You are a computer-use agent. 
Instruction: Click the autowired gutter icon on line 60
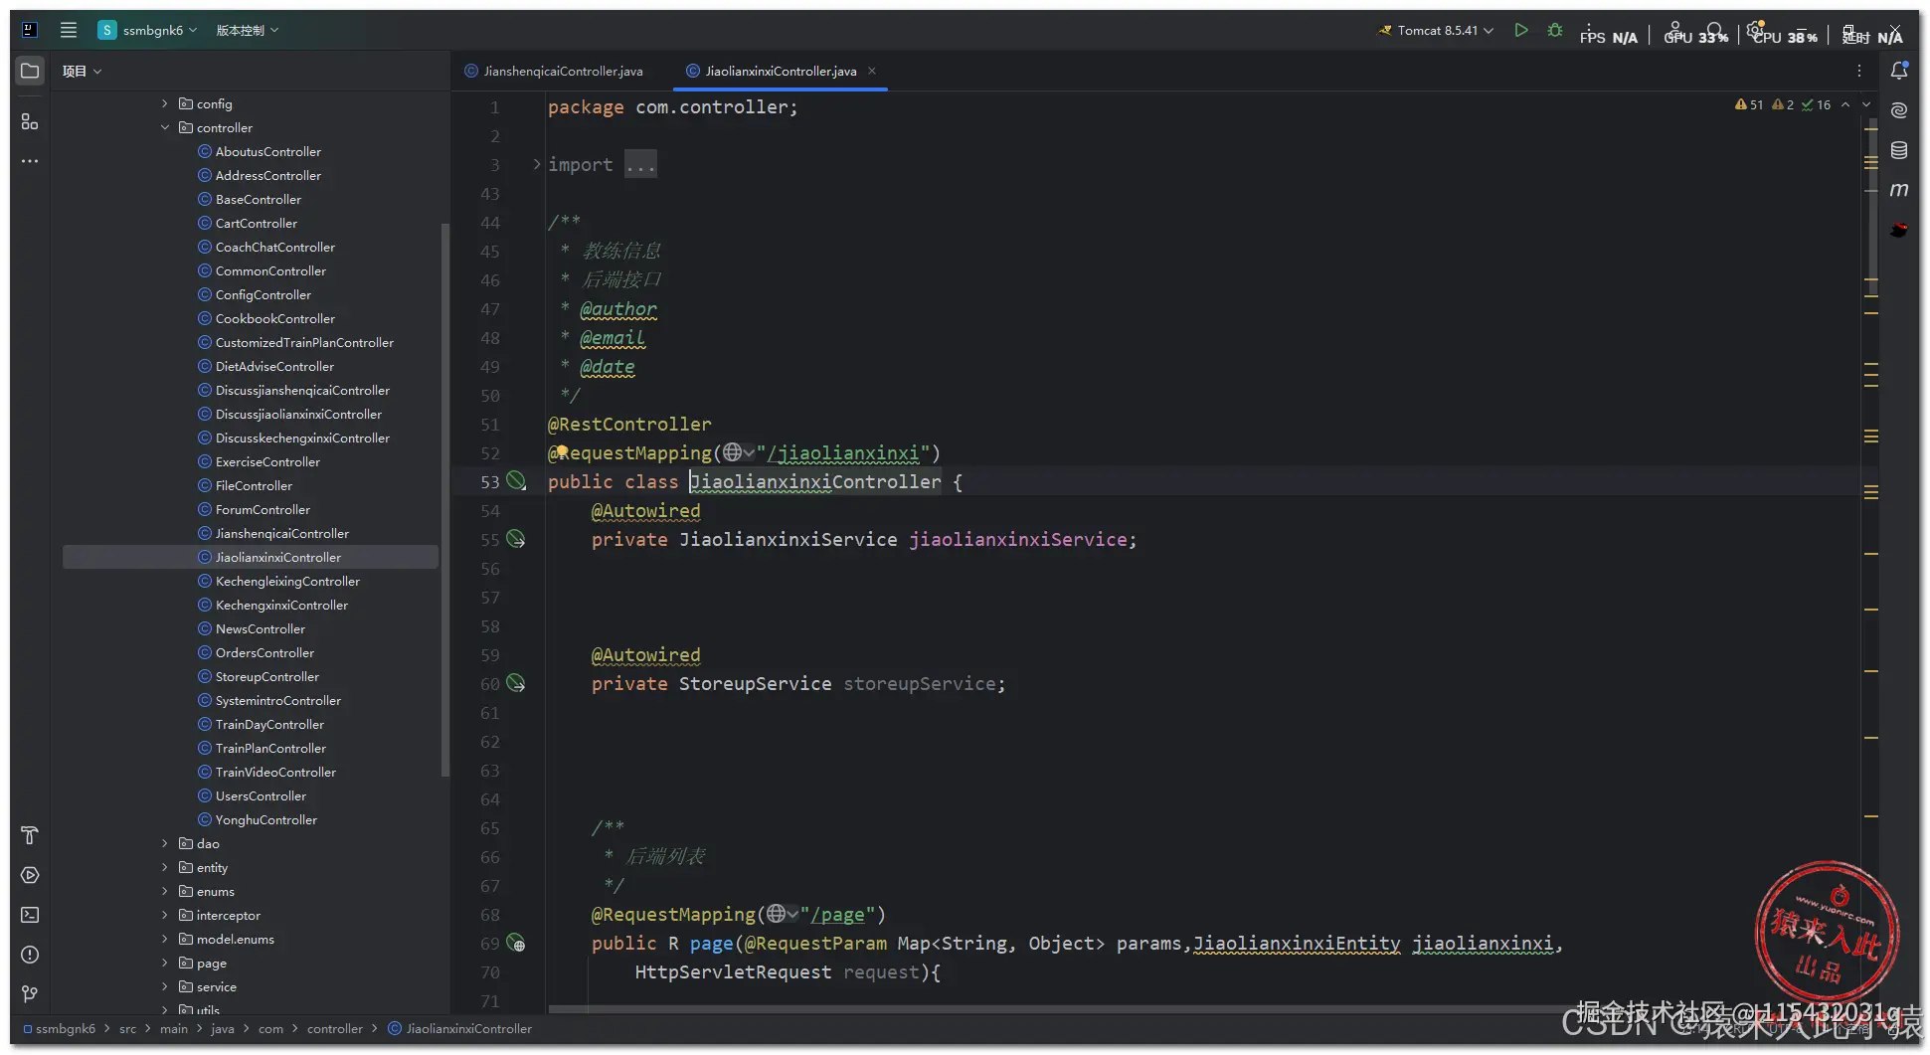[516, 683]
